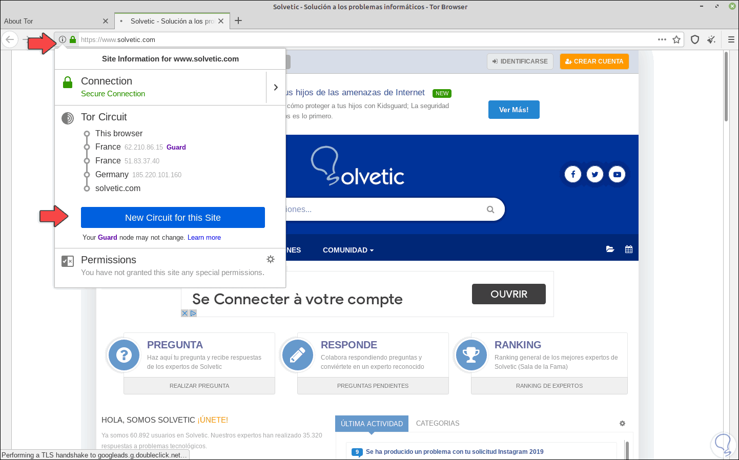The image size is (739, 460).
Task: Bookmark this page with the star icon
Action: pos(676,39)
